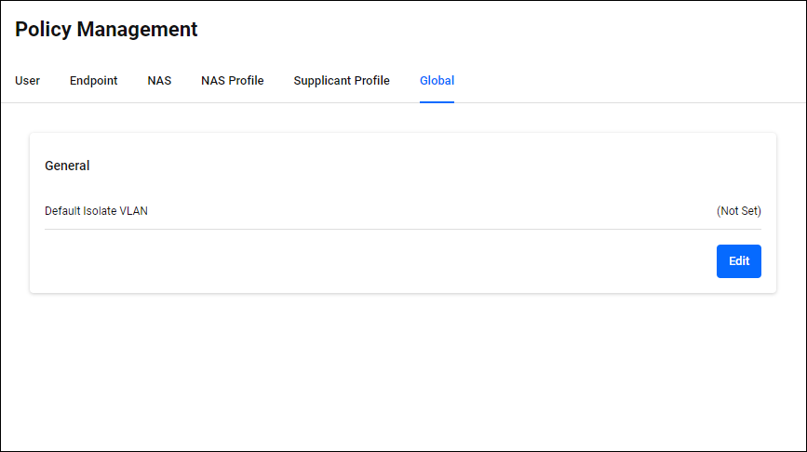Open the Supplicant Profile tab
807x452 pixels.
pos(342,81)
